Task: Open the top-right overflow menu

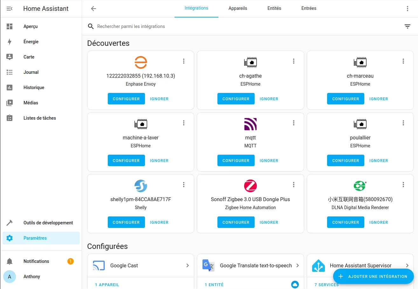Action: 408,8
